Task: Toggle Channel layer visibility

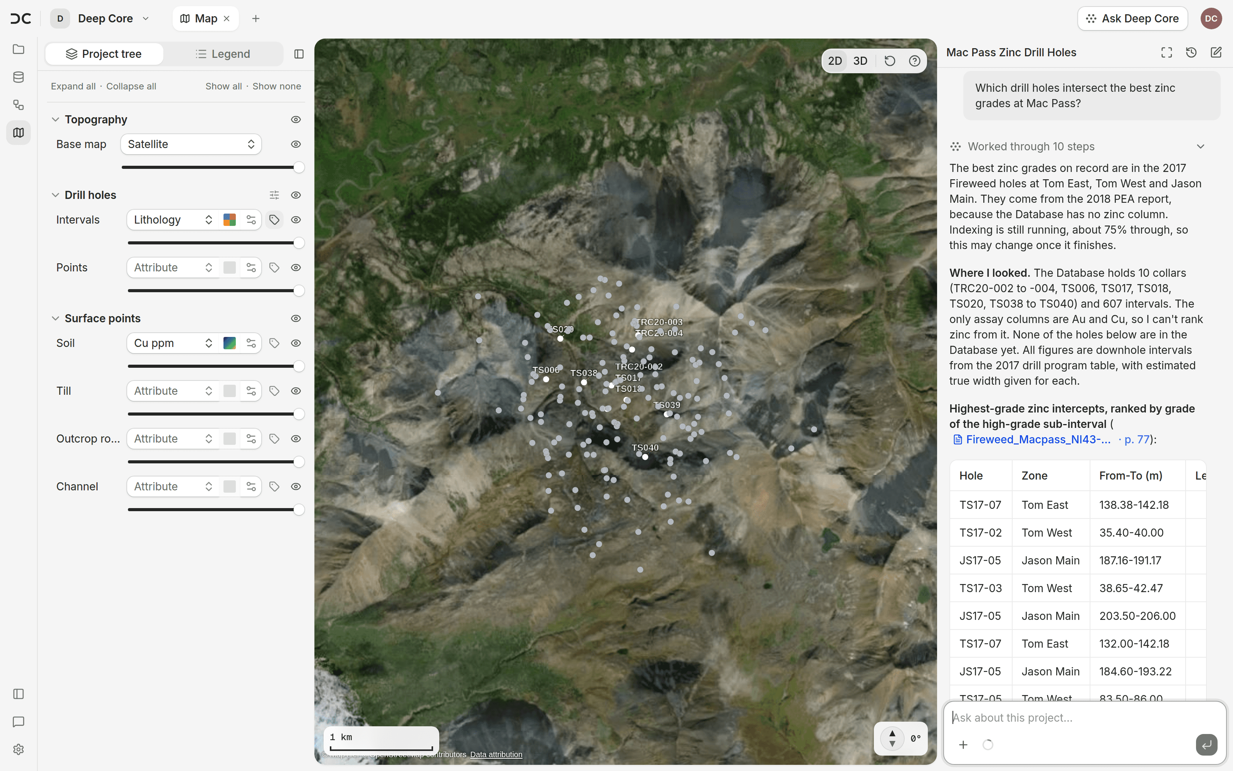Action: pos(296,487)
